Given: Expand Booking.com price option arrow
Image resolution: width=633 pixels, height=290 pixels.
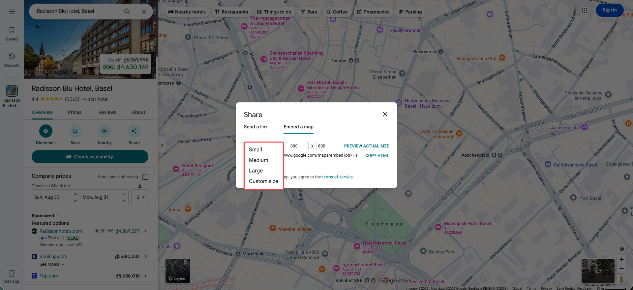Looking at the screenshot, I should [x=146, y=256].
